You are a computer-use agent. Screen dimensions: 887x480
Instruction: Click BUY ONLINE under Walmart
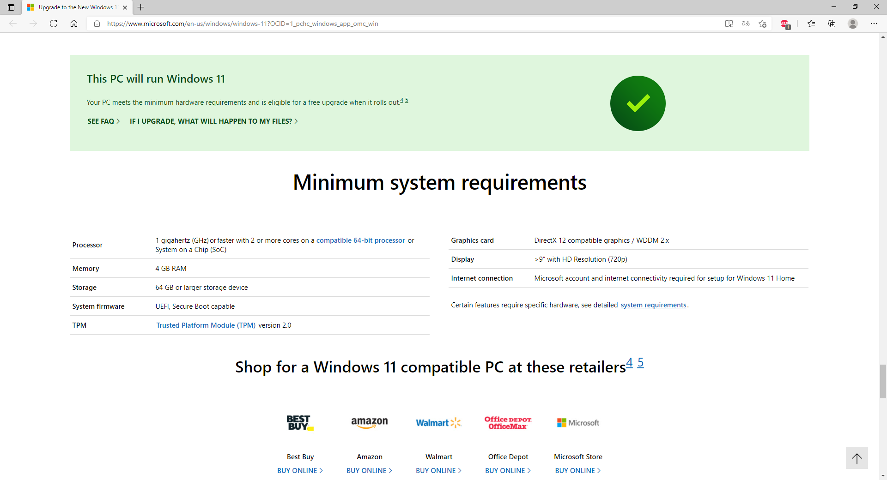click(439, 471)
